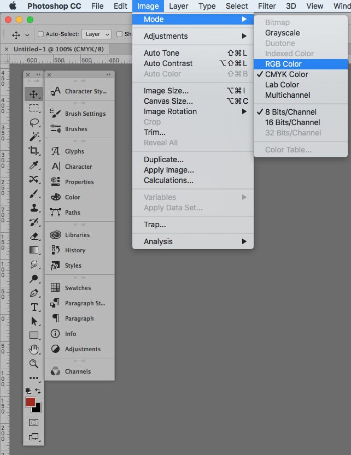Choose Duplicate from the Image menu
This screenshot has height=455, width=351.
coord(193,159)
